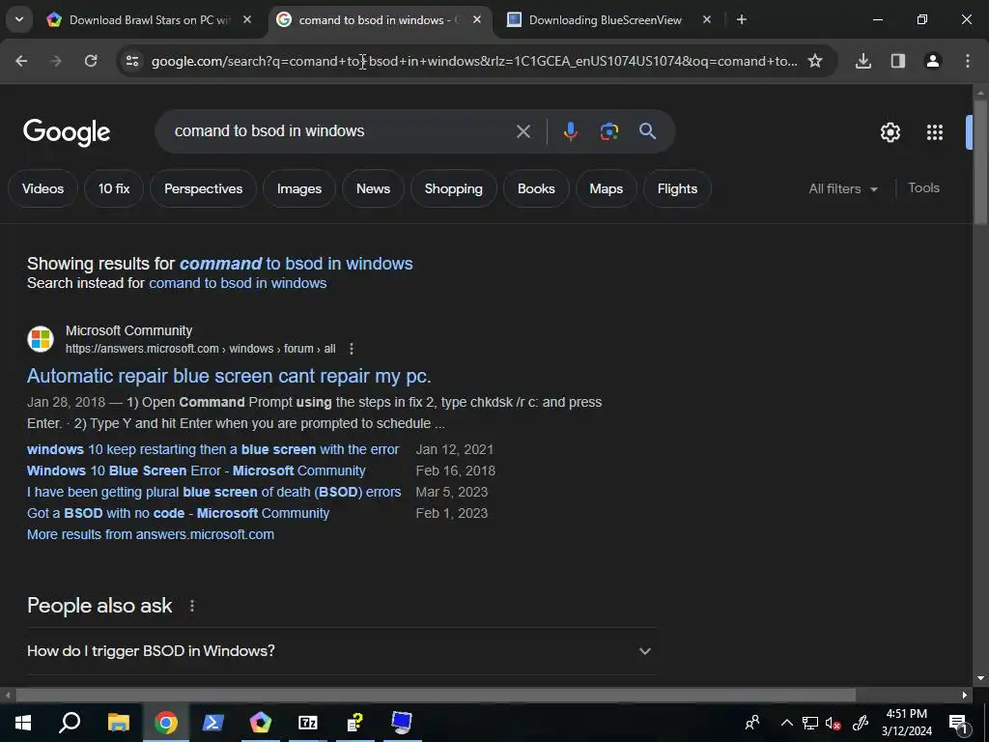Open site information icon in address bar
Viewport: 989px width, 742px height.
click(132, 61)
